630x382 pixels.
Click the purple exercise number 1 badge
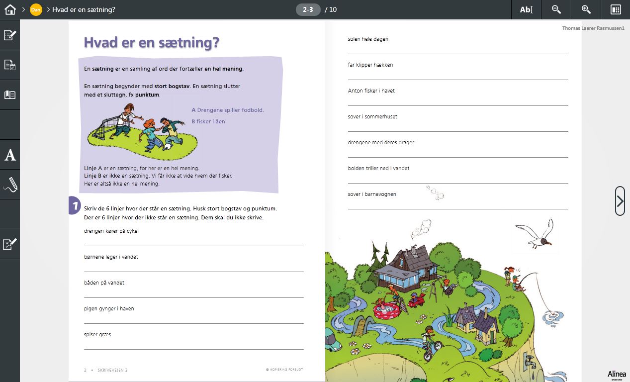coord(75,205)
